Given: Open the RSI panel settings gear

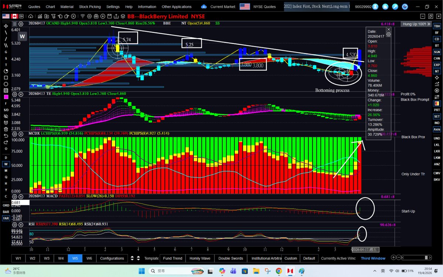Looking at the screenshot, I should [x=15, y=225].
